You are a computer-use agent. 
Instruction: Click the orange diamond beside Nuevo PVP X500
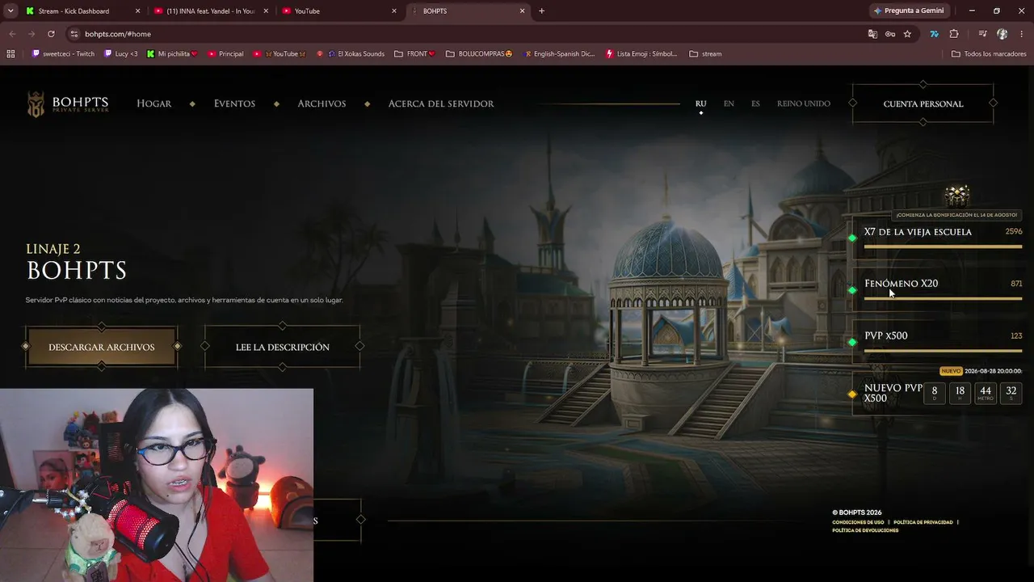point(852,394)
